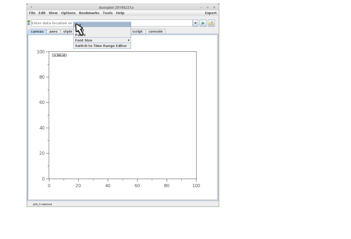
Task: Open the Tools menu
Action: pos(108,13)
